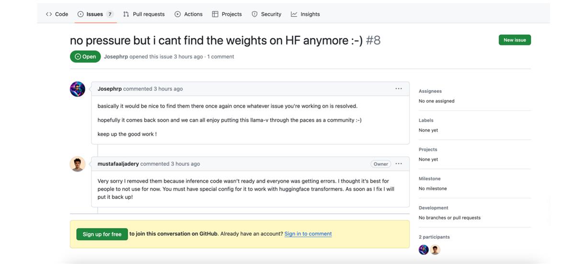Click the Code tab

point(57,14)
